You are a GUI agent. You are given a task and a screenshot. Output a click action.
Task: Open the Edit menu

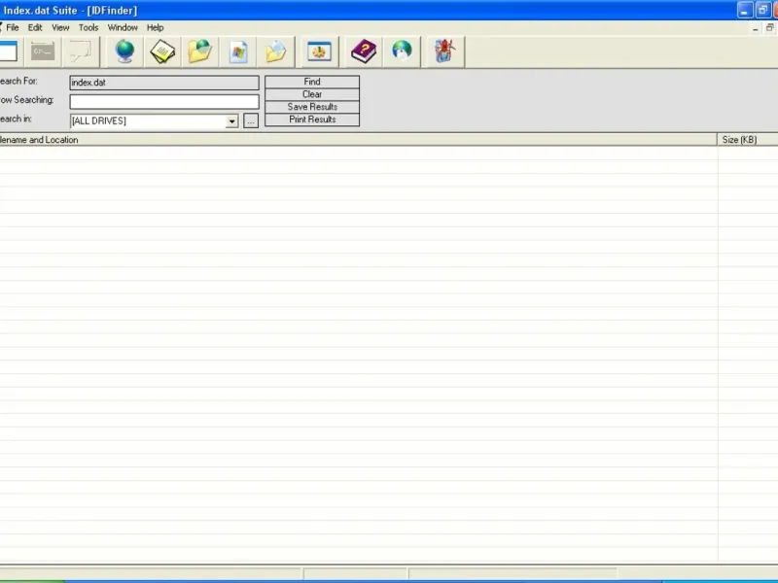(x=35, y=28)
